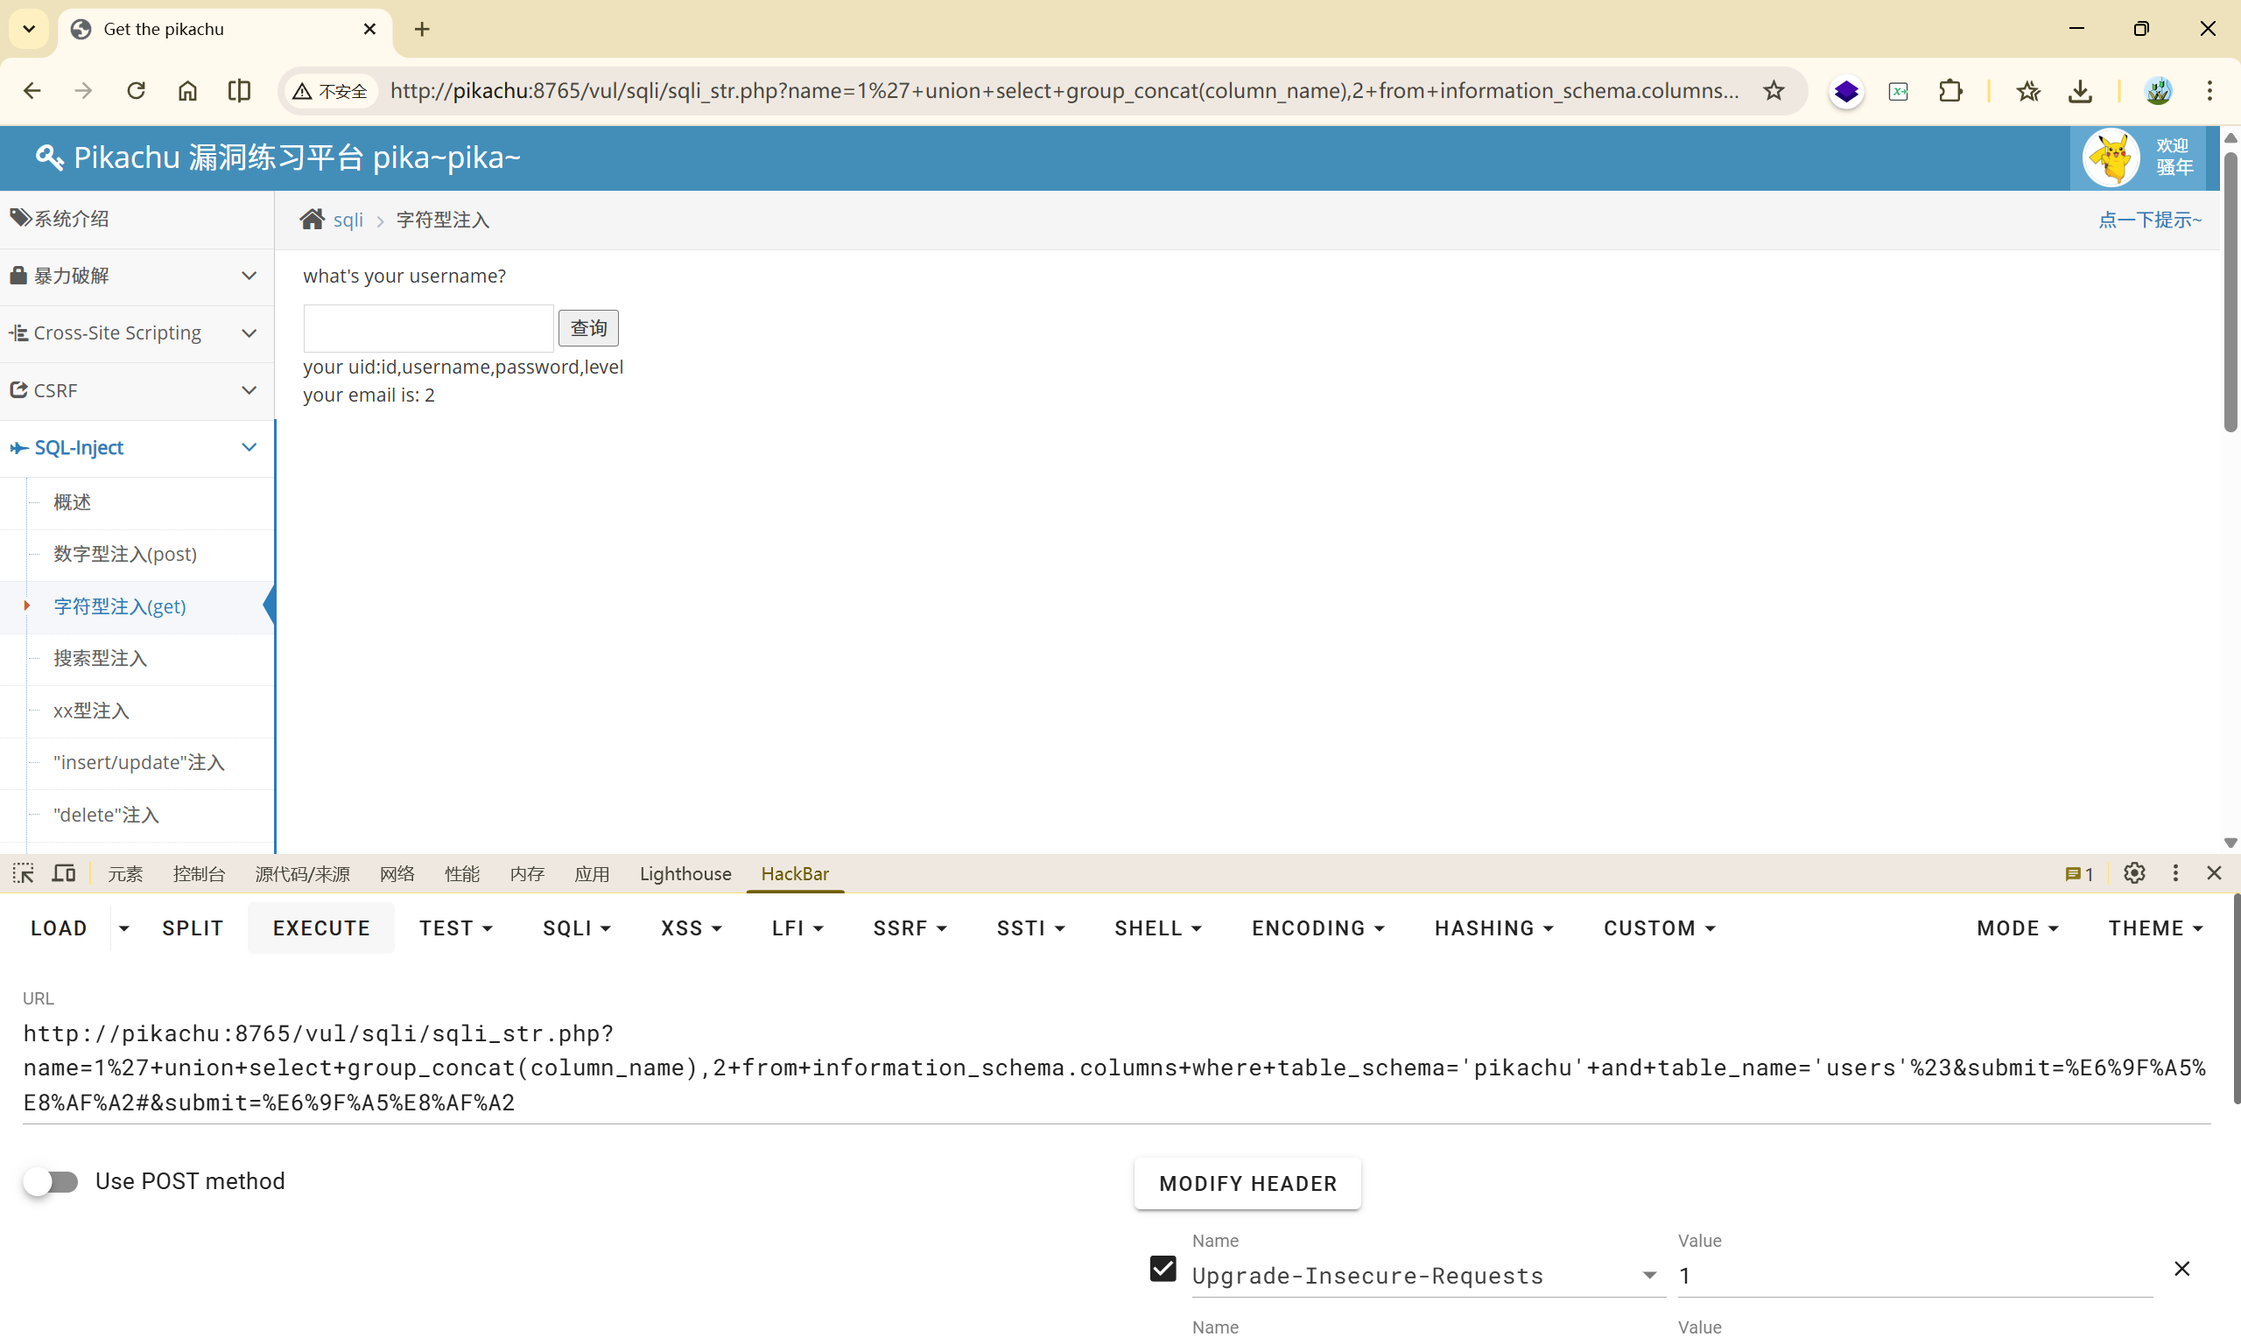Enable the Use POST method switch
The image size is (2241, 1337).
point(52,1181)
